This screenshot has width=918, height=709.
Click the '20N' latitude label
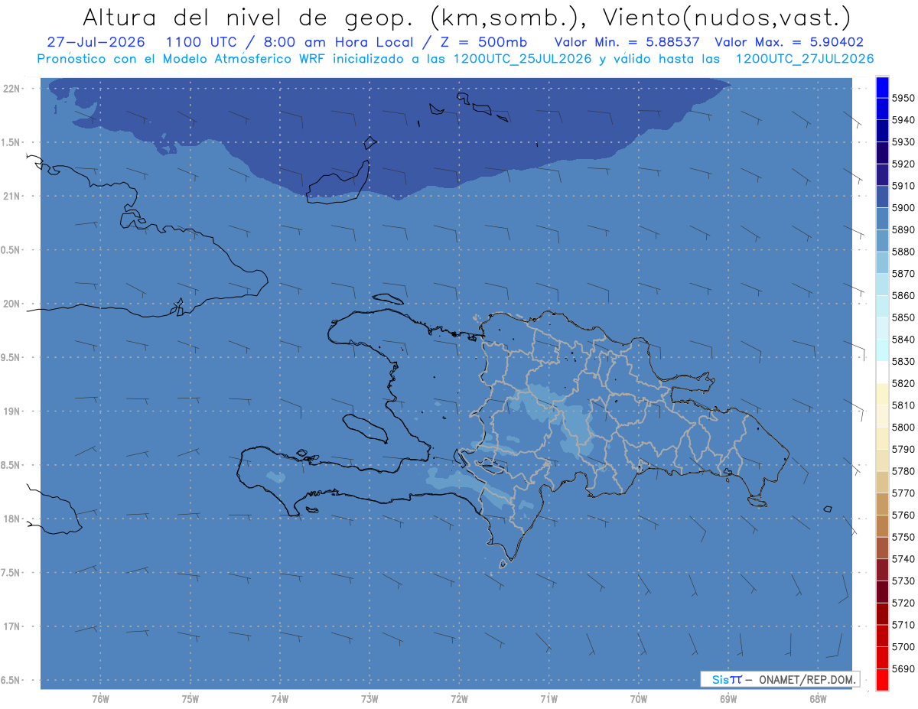click(x=11, y=304)
